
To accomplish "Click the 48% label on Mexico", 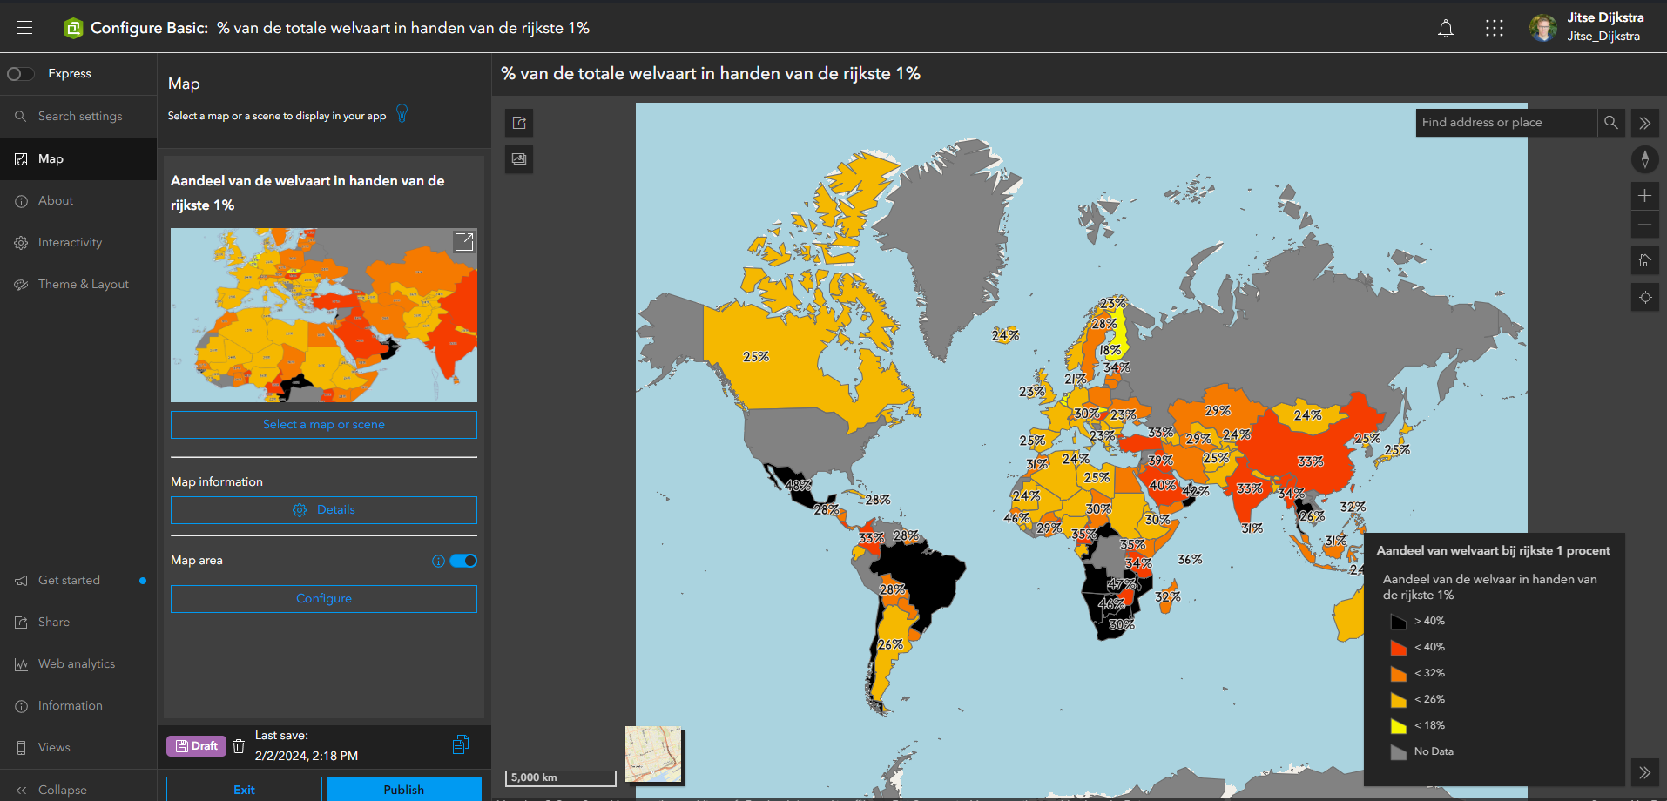I will pyautogui.click(x=799, y=485).
